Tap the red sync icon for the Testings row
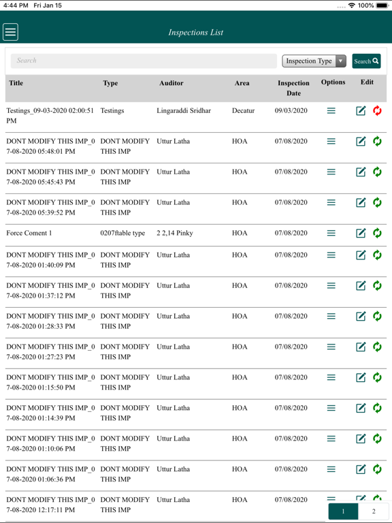This screenshot has width=392, height=523. (x=377, y=110)
